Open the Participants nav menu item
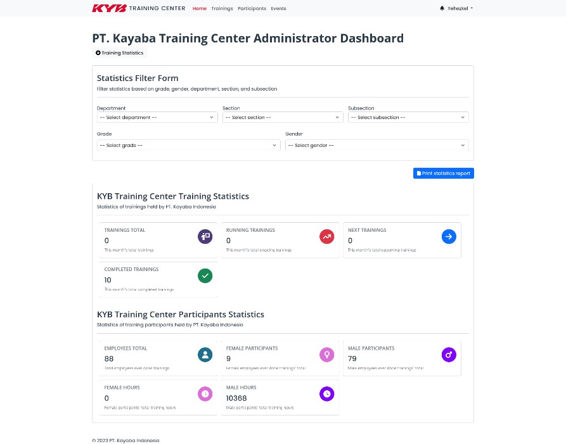 [252, 9]
